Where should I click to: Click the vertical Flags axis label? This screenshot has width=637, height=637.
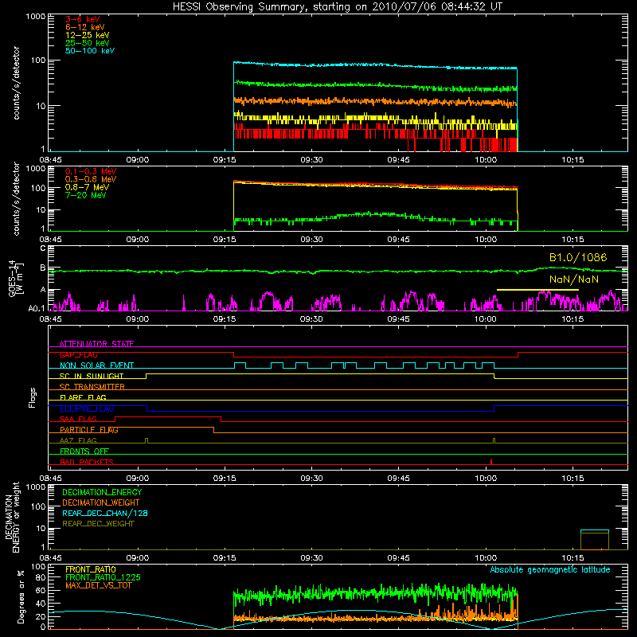coord(33,397)
